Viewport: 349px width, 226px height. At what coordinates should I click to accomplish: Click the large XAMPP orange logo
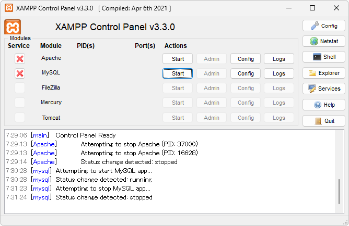[13, 27]
